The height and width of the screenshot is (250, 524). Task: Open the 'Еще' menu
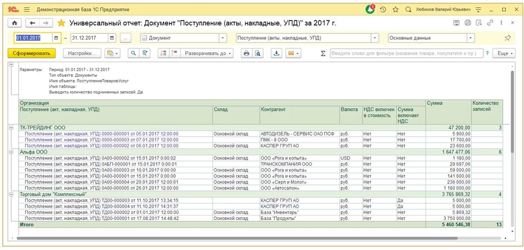click(x=504, y=53)
